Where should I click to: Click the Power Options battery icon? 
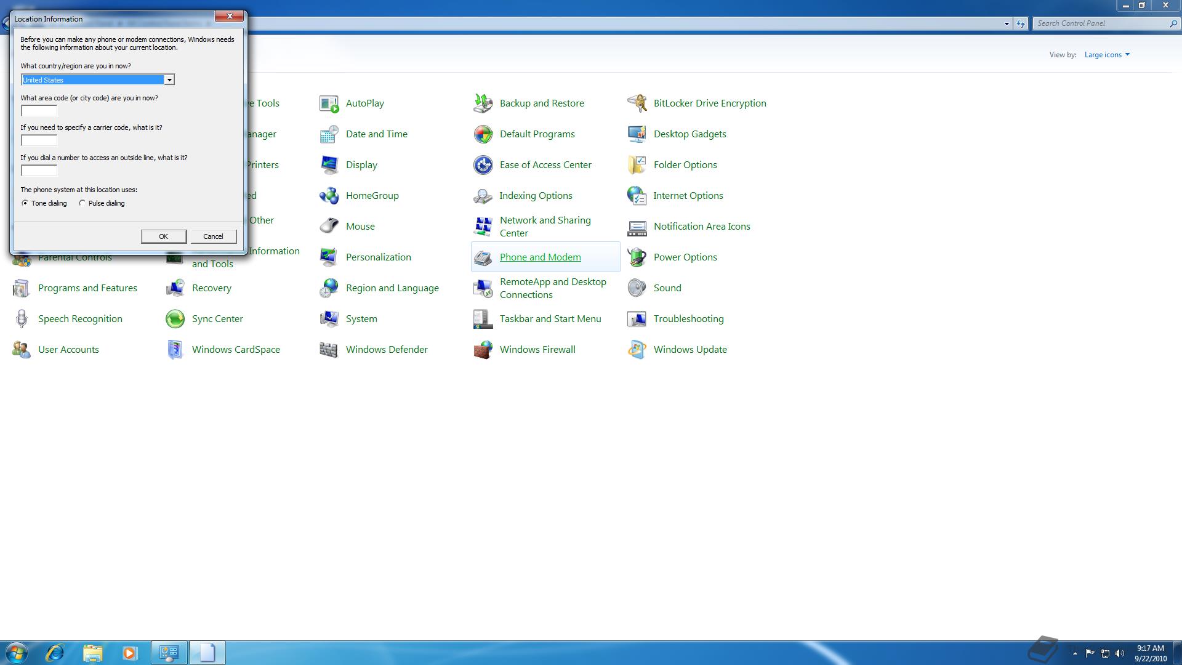637,257
